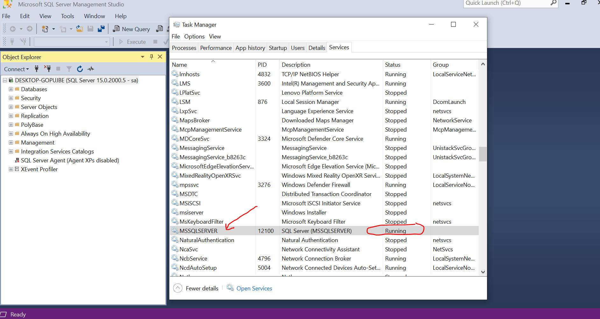Switch to the Details tab
The height and width of the screenshot is (319, 600).
click(317, 48)
